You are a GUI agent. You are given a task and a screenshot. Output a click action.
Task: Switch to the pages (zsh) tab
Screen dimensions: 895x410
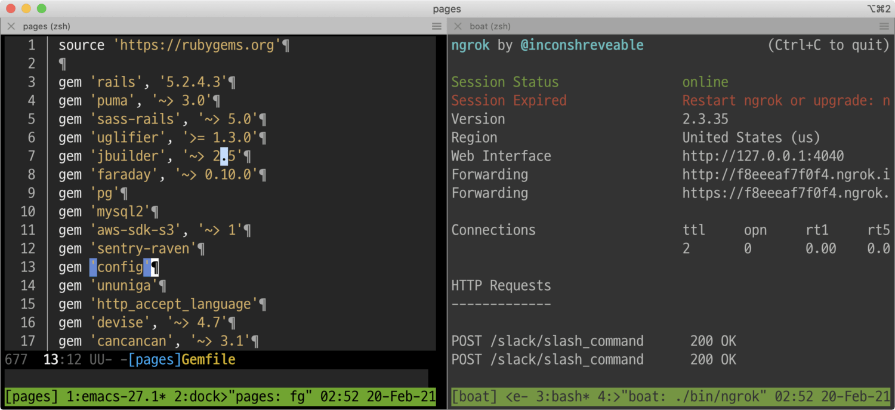pyautogui.click(x=47, y=26)
